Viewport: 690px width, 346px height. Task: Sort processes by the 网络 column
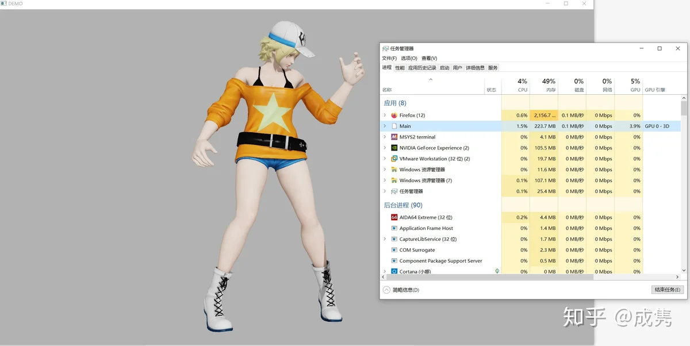pyautogui.click(x=600, y=85)
